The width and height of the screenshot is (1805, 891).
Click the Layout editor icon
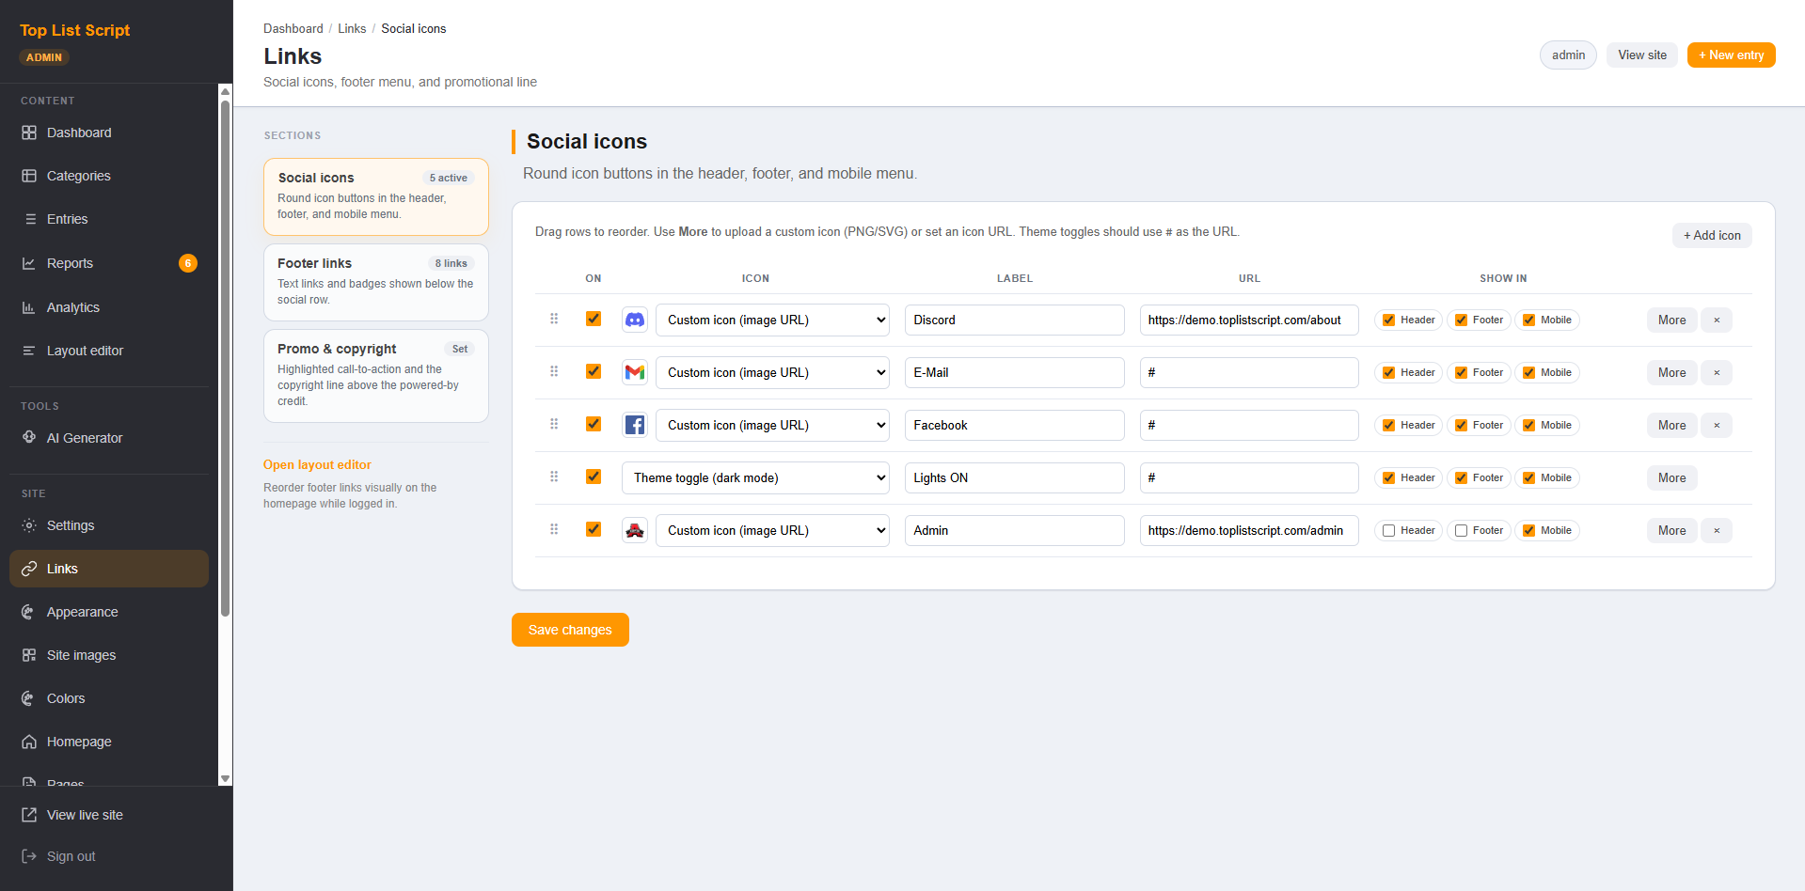click(x=29, y=351)
